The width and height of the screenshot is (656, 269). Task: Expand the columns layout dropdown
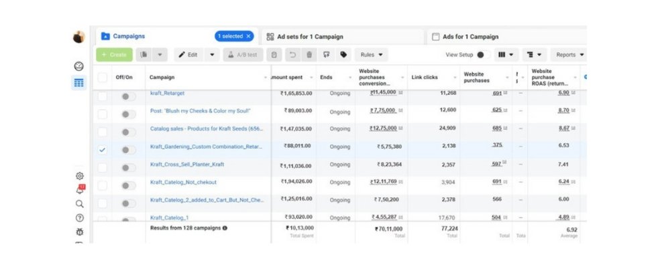pyautogui.click(x=506, y=55)
